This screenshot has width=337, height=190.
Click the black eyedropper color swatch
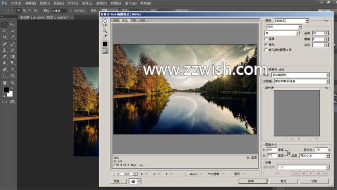pyautogui.click(x=105, y=44)
